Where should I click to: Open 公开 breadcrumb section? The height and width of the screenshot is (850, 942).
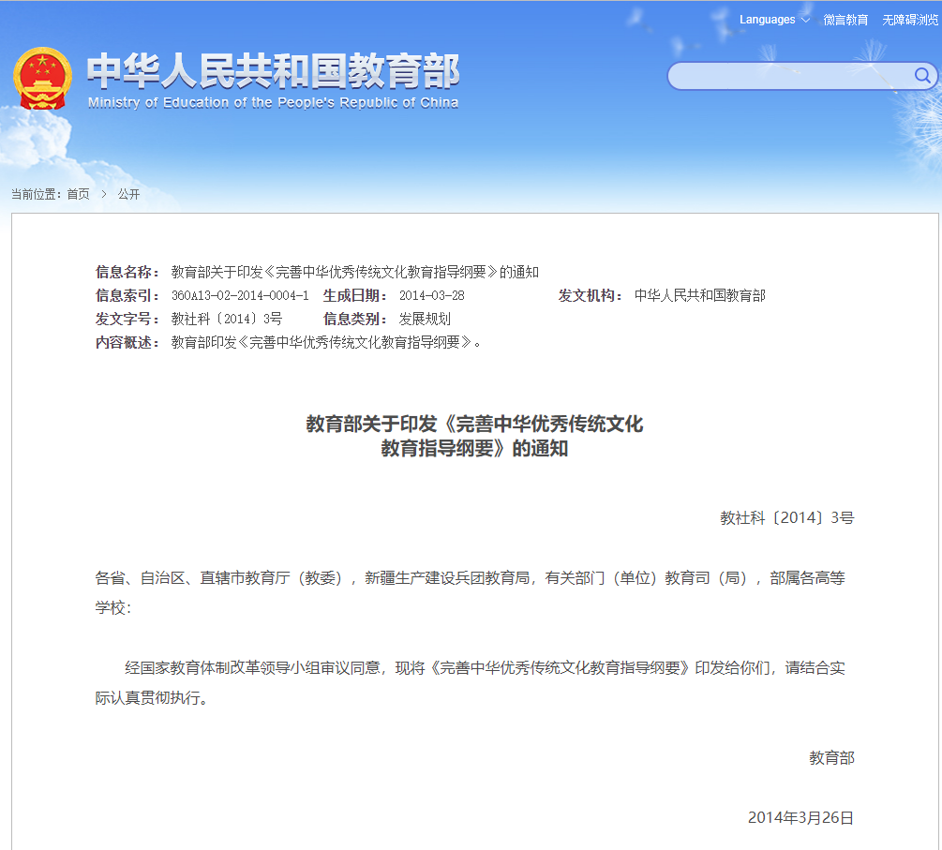coord(128,194)
